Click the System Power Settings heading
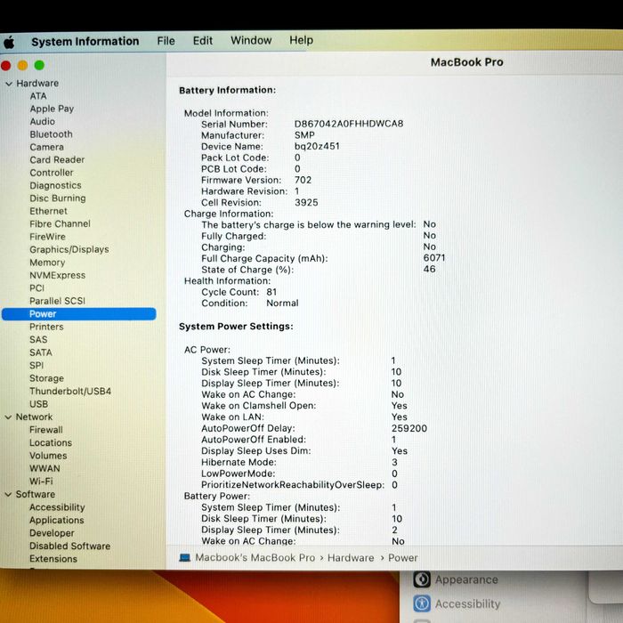Viewport: 623px width, 623px height. tap(236, 327)
